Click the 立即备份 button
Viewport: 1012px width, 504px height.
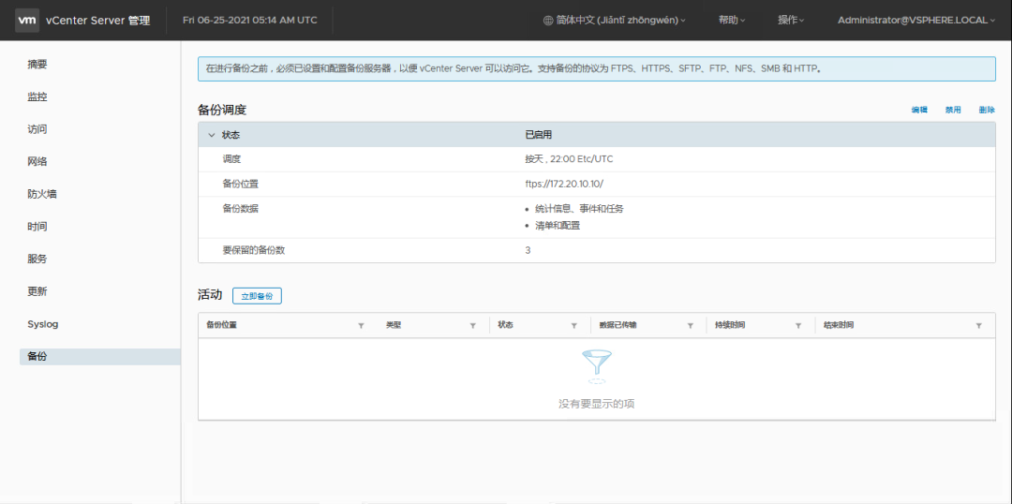pyautogui.click(x=257, y=296)
